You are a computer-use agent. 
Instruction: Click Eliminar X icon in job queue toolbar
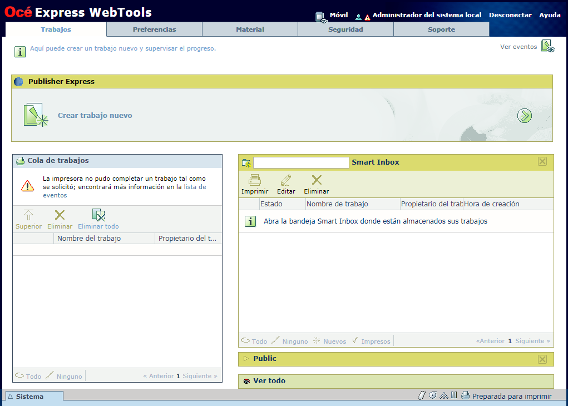(x=60, y=215)
